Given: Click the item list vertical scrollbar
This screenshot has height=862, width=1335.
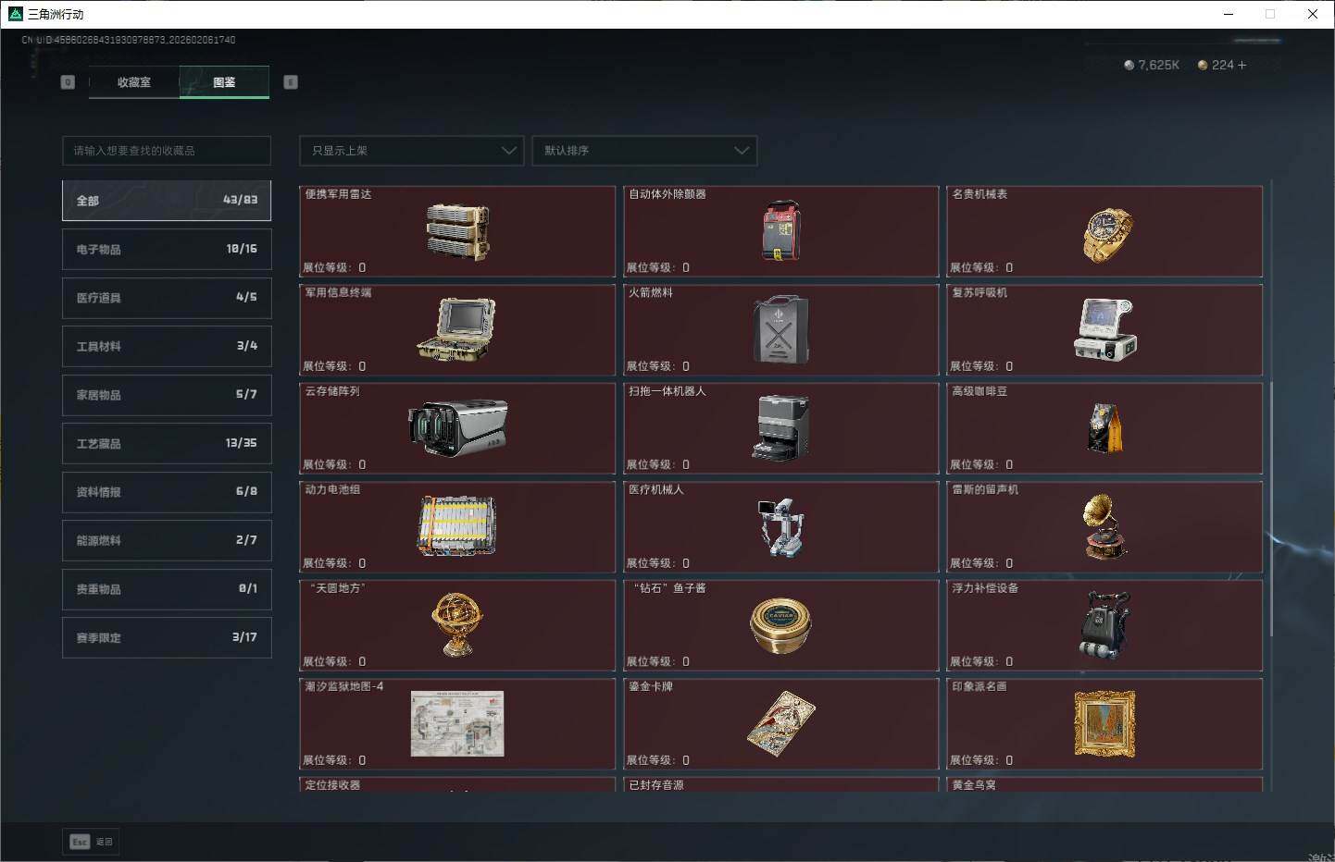Looking at the screenshot, I should click(x=1271, y=509).
